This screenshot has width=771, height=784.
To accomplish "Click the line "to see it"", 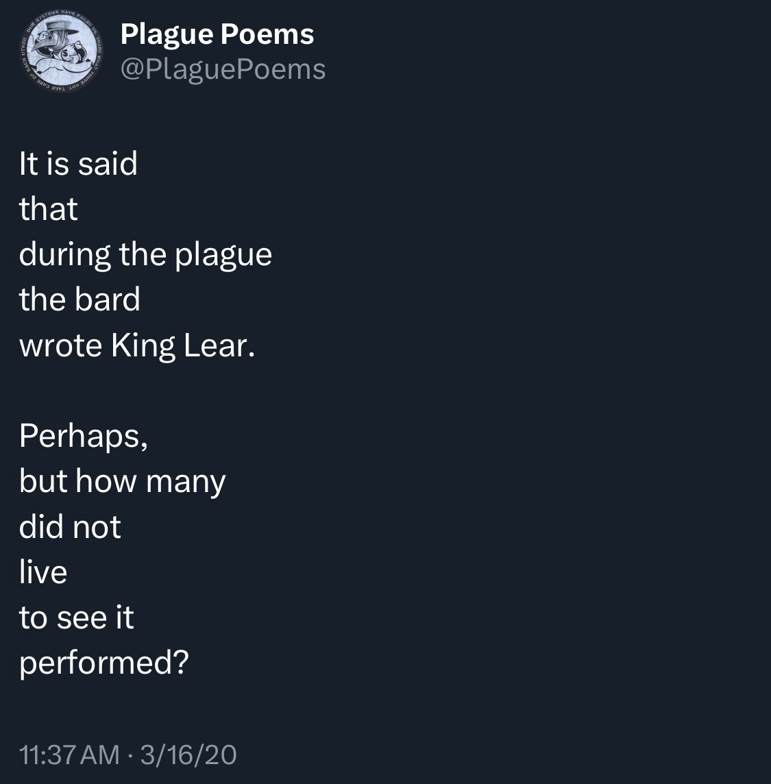I will pos(76,617).
